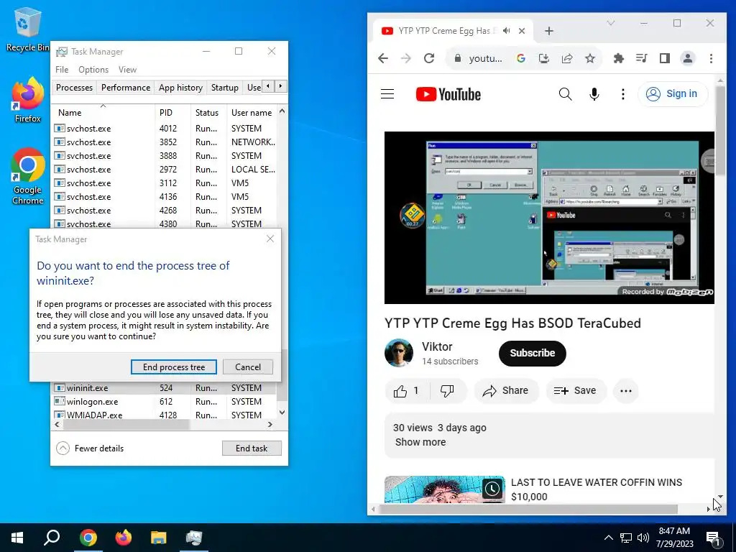
Task: Reload the YouTube page
Action: coord(429,58)
